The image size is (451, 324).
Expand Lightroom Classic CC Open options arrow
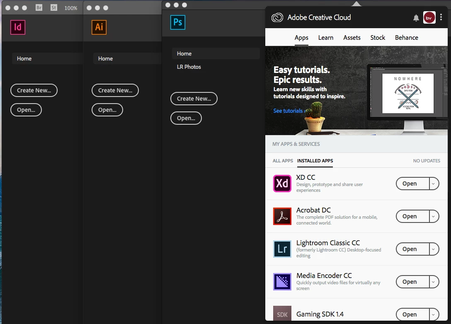pyautogui.click(x=434, y=249)
